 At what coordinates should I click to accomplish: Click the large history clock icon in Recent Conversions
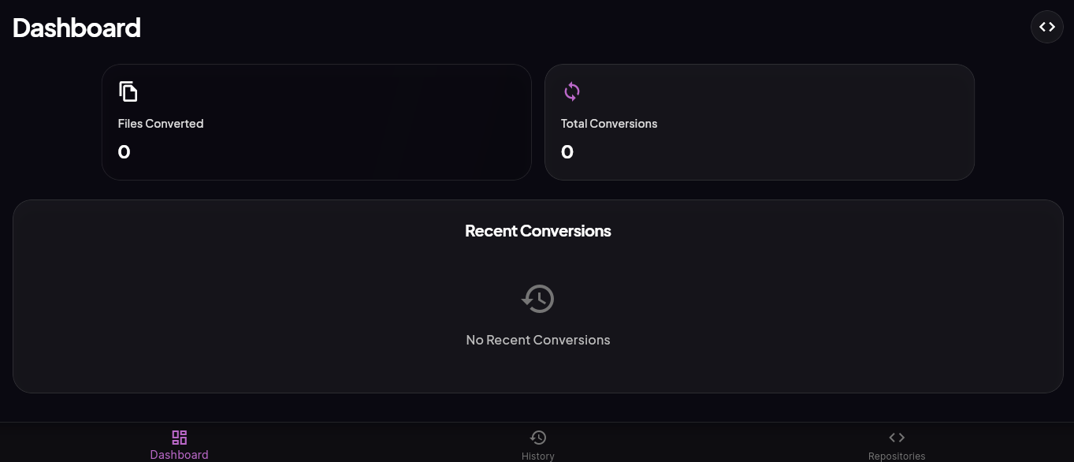[x=538, y=299]
